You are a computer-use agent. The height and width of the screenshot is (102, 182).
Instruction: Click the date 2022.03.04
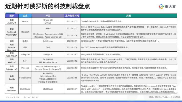coord(72,36)
